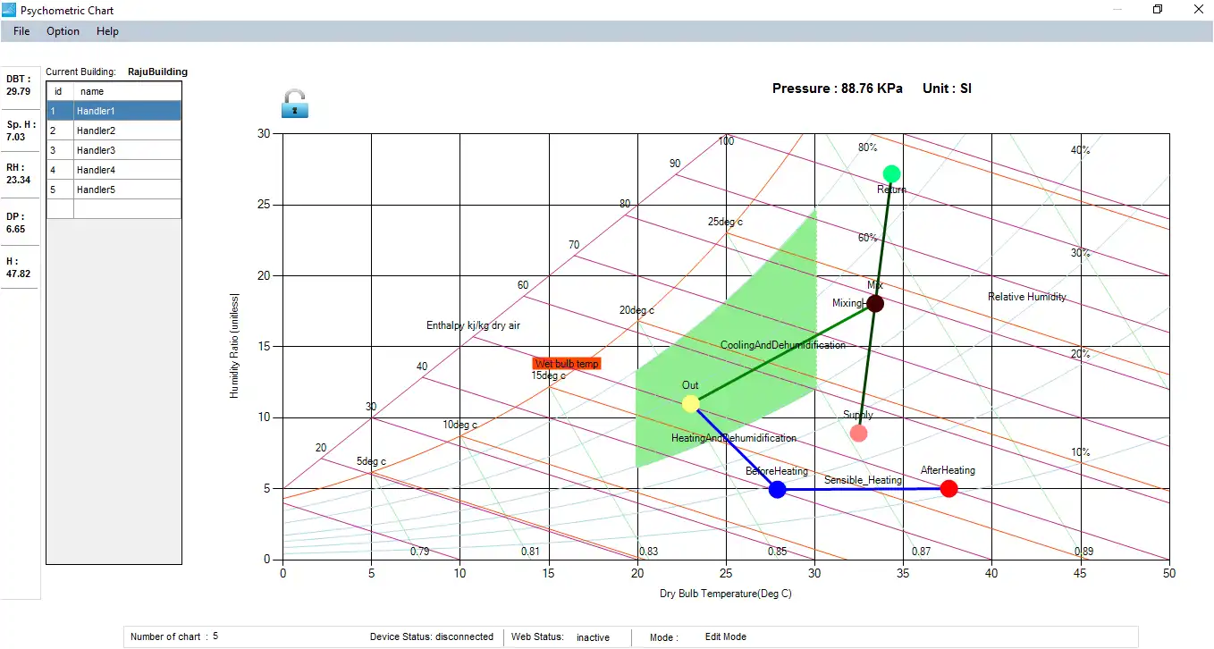Viewport: 1214px width, 649px height.
Task: Open the File menu
Action: click(x=21, y=31)
